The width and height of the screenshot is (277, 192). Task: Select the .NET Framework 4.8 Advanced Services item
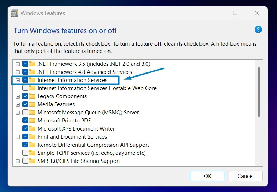click(x=84, y=72)
